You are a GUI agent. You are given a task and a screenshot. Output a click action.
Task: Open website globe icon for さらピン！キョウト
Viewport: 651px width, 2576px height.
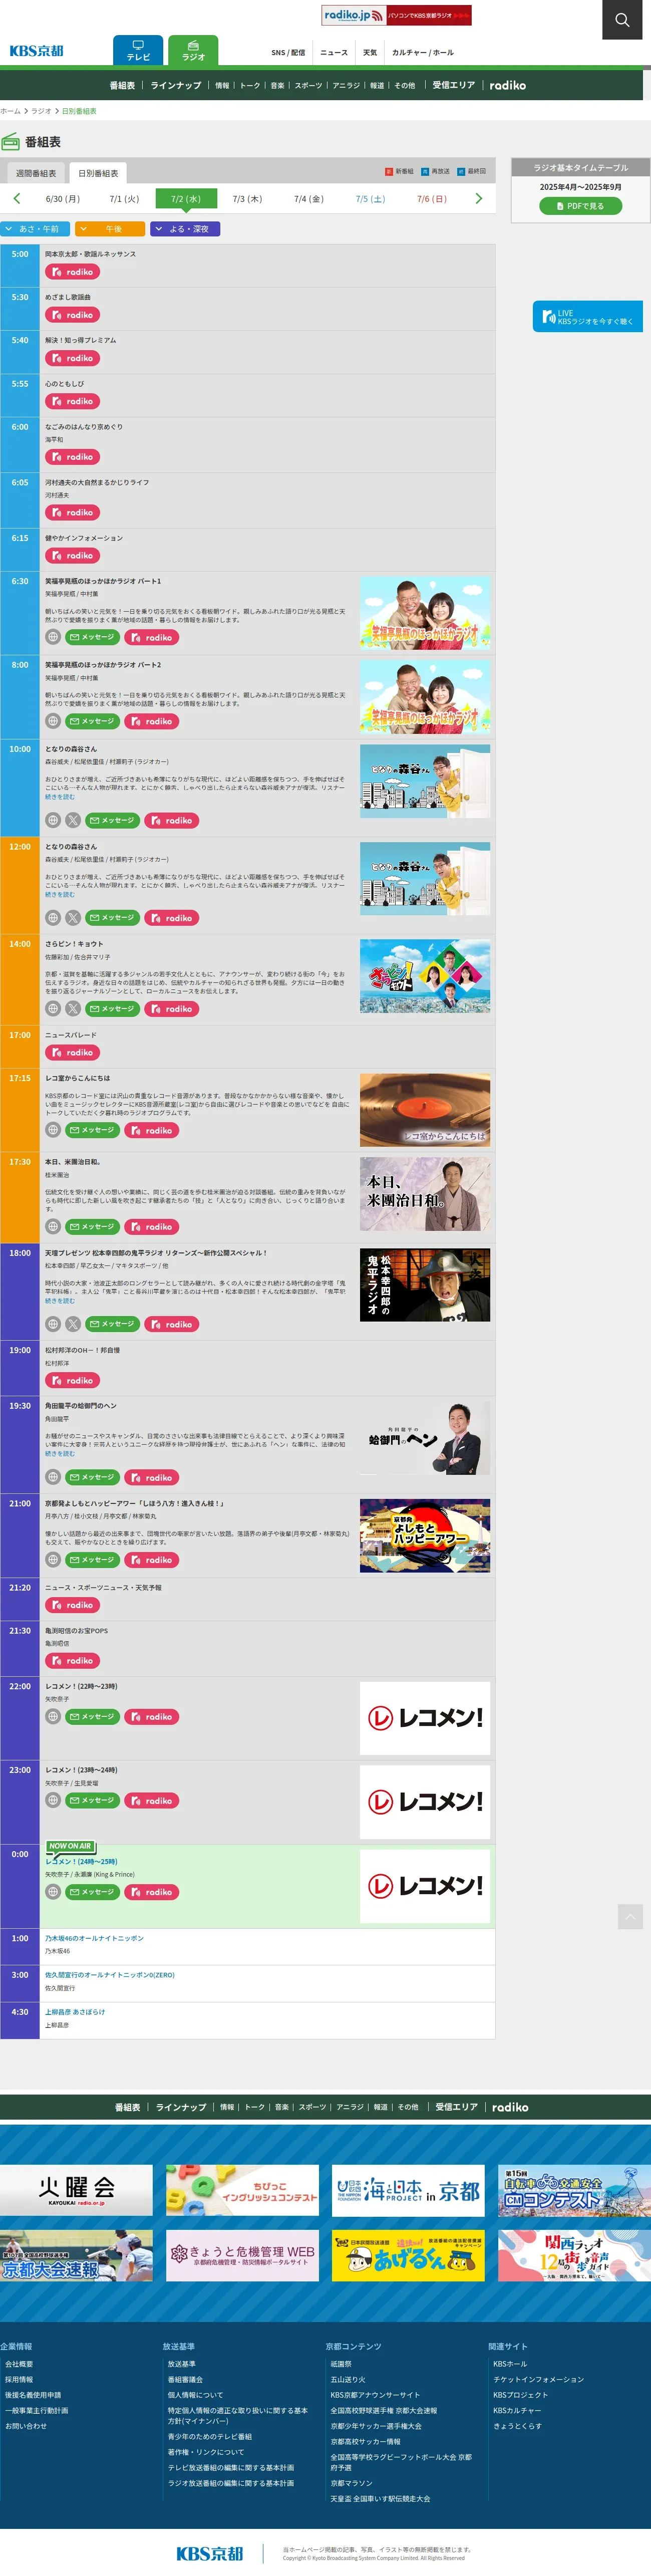tap(53, 1009)
